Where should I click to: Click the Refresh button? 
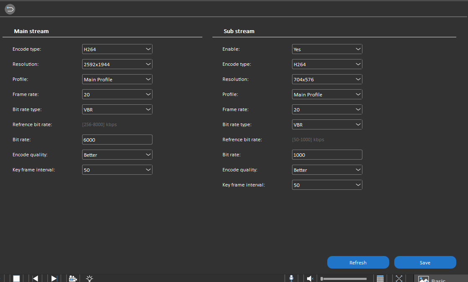[358, 262]
